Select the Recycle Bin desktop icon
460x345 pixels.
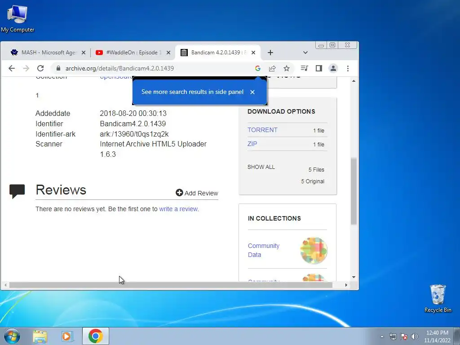(x=438, y=298)
